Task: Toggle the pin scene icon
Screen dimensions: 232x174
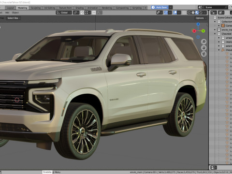Action: 226,7
